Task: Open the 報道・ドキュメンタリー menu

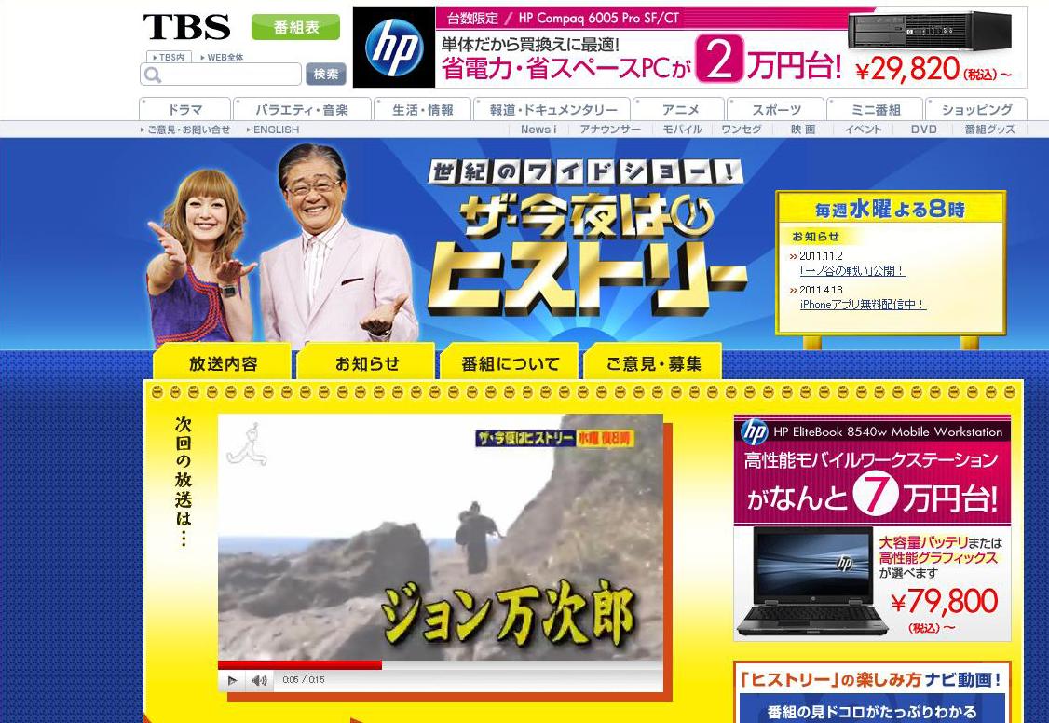Action: click(552, 110)
